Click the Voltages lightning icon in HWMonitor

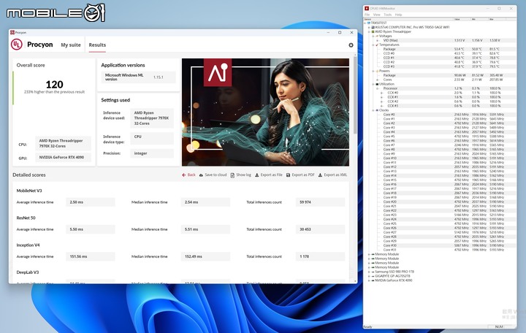click(377, 36)
